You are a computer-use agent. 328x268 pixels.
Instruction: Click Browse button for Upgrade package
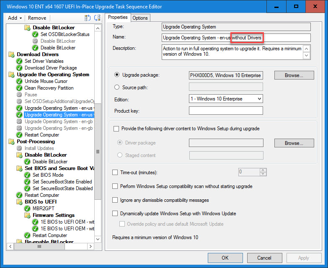click(294, 75)
